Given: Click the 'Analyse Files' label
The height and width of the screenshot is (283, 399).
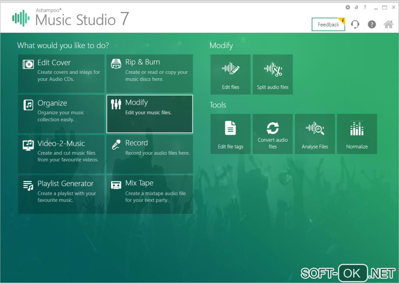Looking at the screenshot, I should tap(315, 147).
